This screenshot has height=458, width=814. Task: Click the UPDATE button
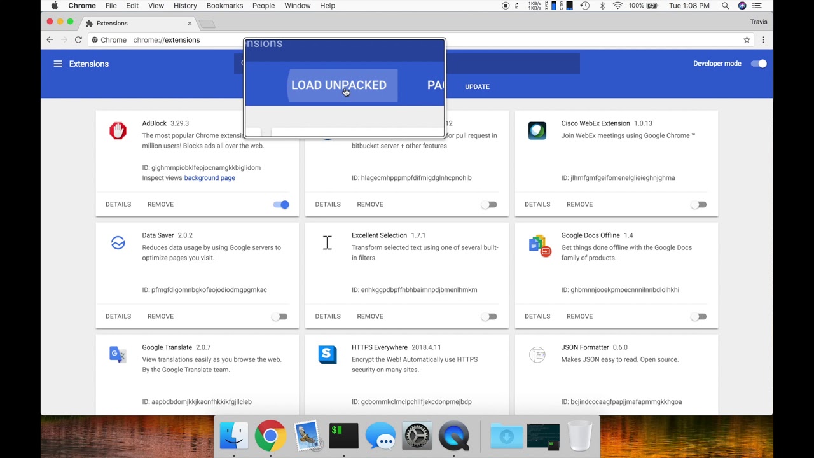(x=477, y=87)
